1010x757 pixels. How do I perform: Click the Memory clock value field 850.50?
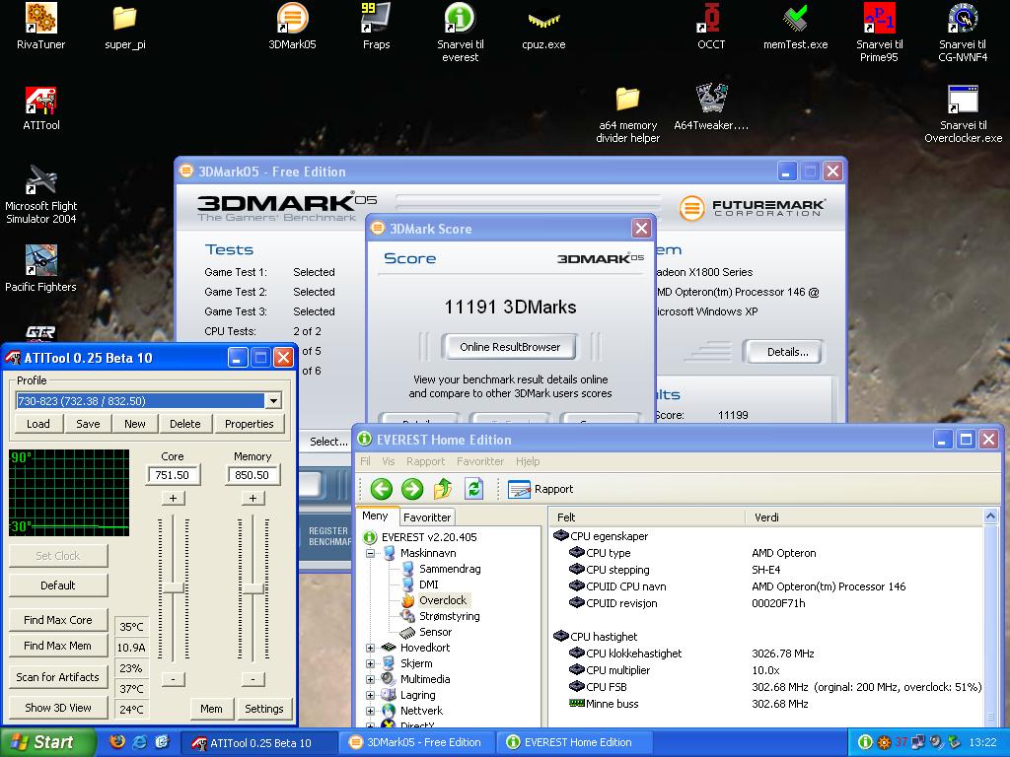tap(252, 475)
